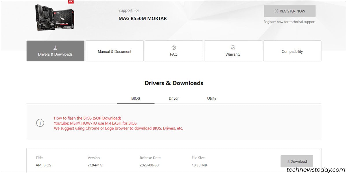Image resolution: width=347 pixels, height=173 pixels.
Task: Switch to the Driver sub-tab
Action: click(x=174, y=98)
